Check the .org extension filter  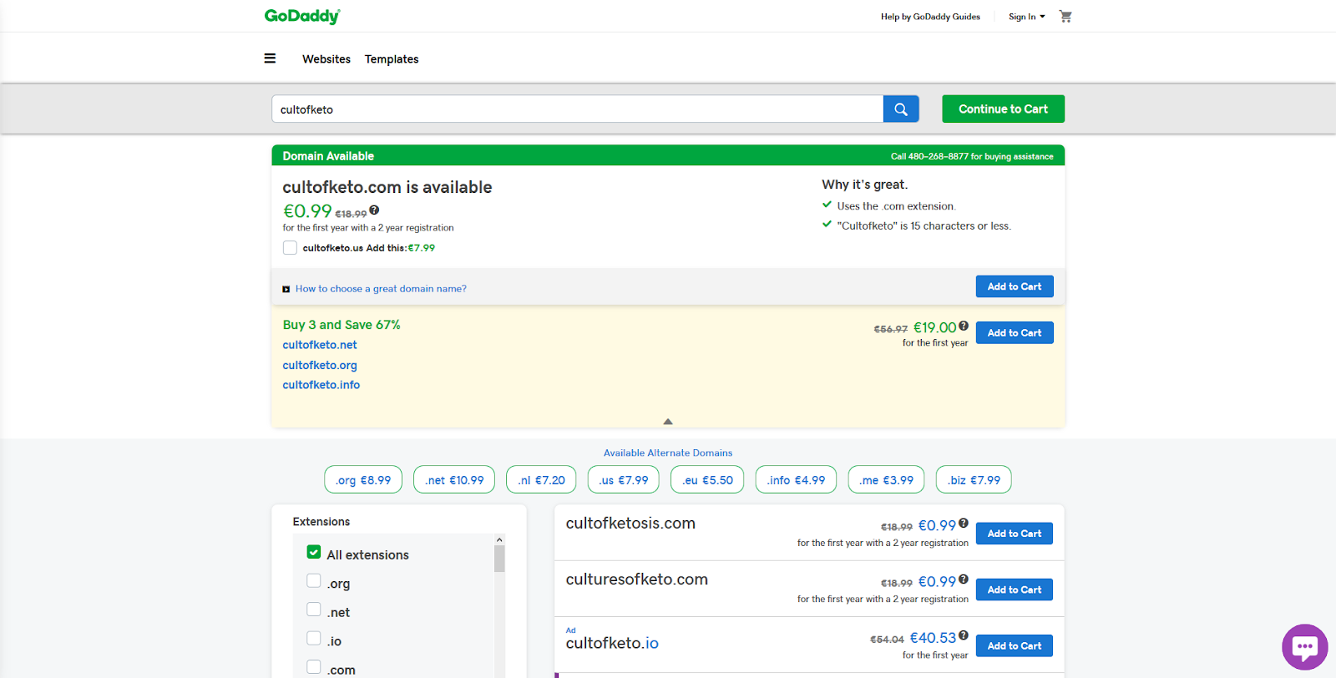coord(314,581)
